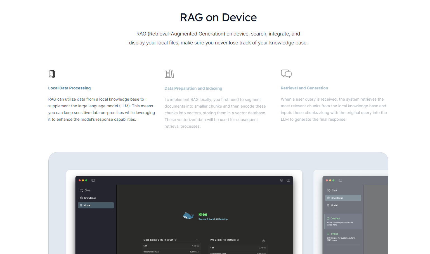Click the download icon for Phi-3-mini-4k-instruct
This screenshot has width=430, height=254.
click(263, 241)
